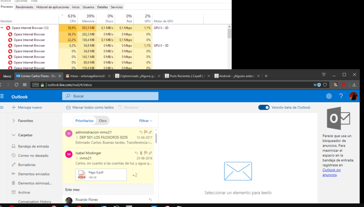Click reply arrow on Isabel Modinger message
Image resolution: width=364 pixels, height=207 pixels.
pyautogui.click(x=136, y=153)
